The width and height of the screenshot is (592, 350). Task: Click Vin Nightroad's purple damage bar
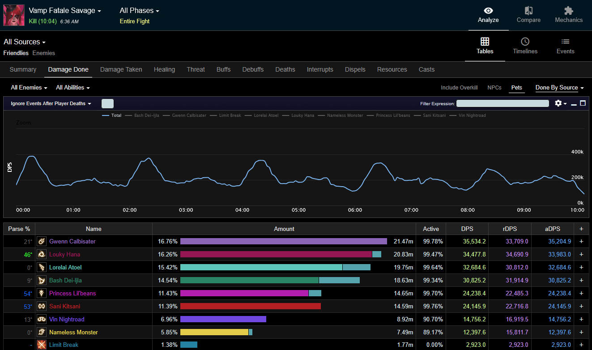(x=223, y=320)
